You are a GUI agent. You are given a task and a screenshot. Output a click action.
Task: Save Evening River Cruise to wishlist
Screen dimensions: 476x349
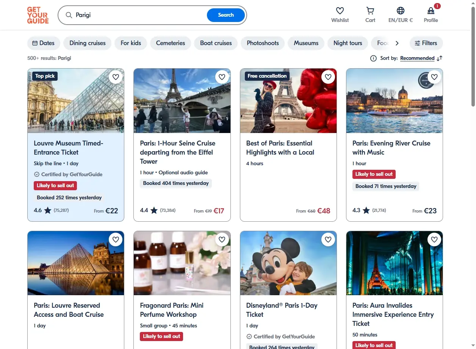[434, 77]
